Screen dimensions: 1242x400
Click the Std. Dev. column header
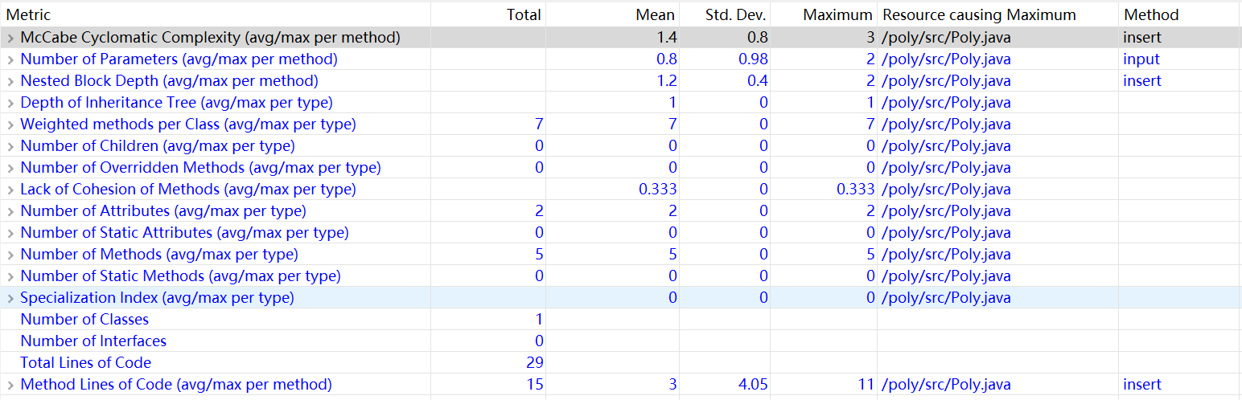pyautogui.click(x=726, y=14)
